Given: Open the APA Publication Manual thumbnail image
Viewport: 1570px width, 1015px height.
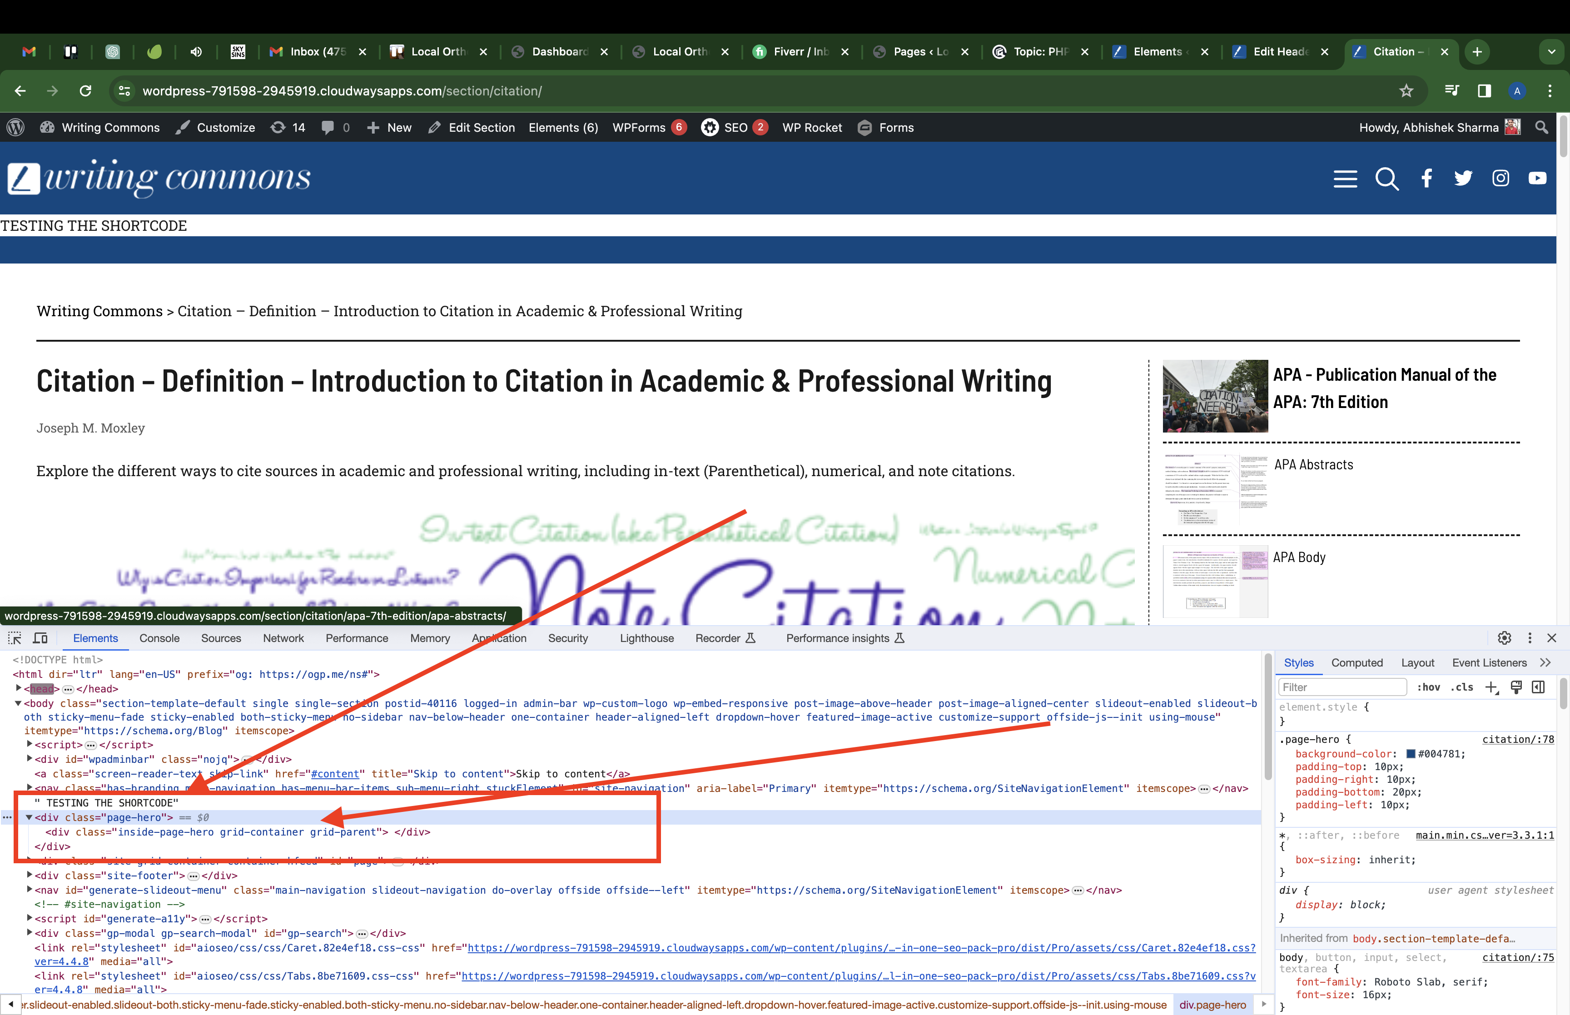Looking at the screenshot, I should 1215,395.
